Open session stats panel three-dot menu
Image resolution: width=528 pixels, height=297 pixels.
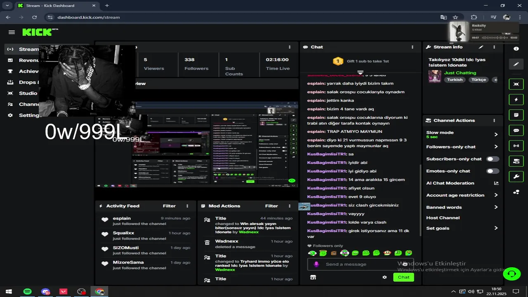click(290, 47)
